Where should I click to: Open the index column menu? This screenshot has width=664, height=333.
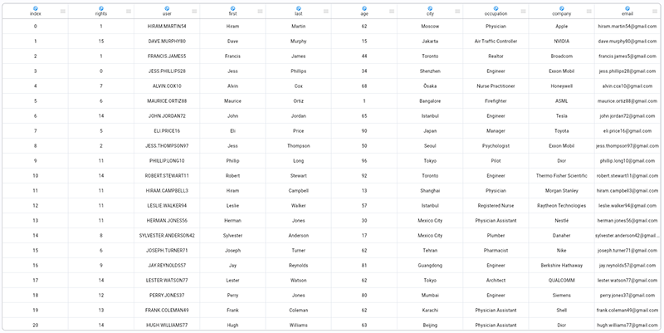pyautogui.click(x=61, y=12)
